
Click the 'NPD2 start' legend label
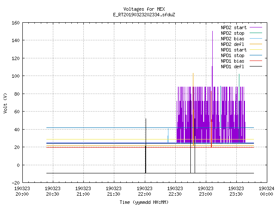pyautogui.click(x=234, y=27)
